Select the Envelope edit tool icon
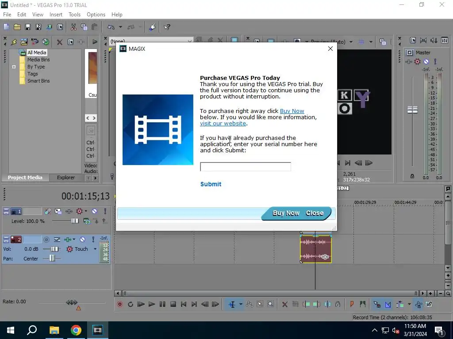 [250, 304]
